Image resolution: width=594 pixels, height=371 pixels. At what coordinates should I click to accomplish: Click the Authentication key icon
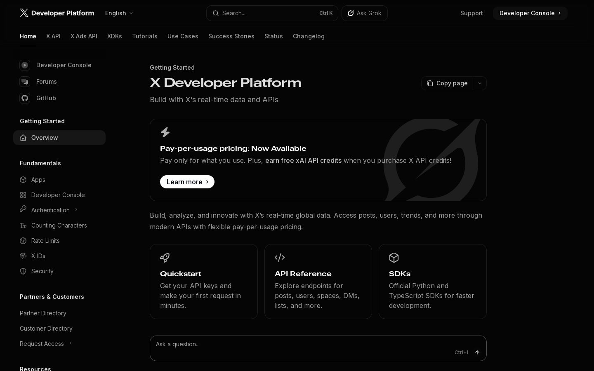pos(23,209)
